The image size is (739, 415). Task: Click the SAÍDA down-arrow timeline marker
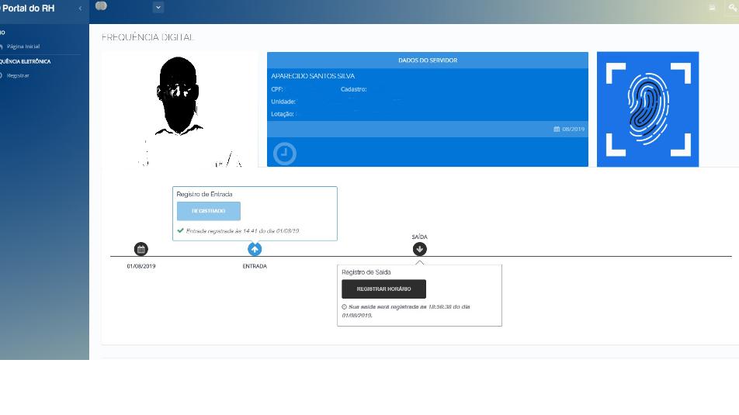[419, 249]
